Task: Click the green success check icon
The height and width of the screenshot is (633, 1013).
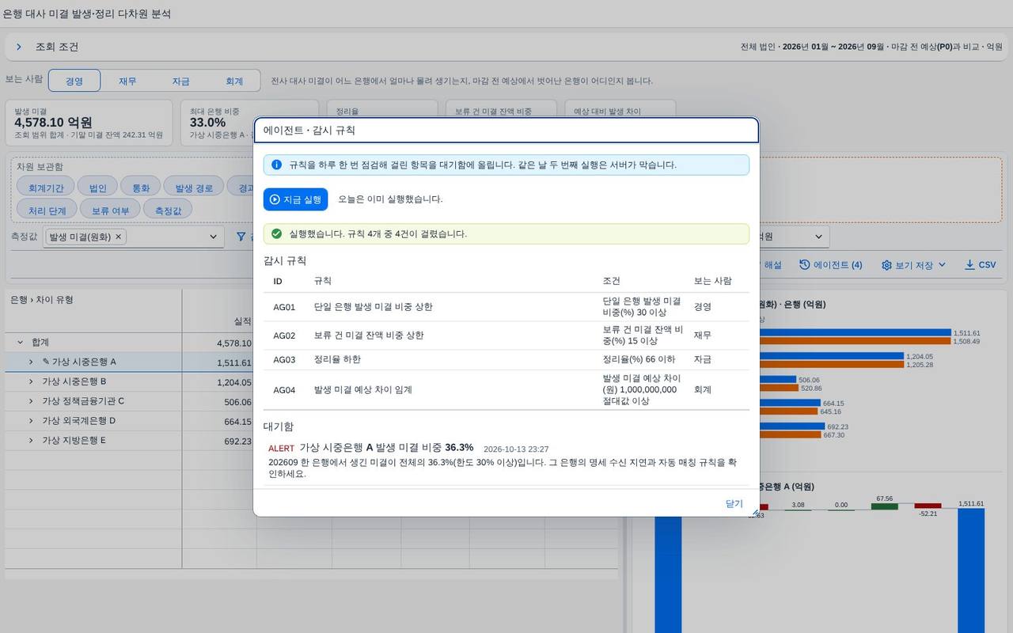Action: click(276, 233)
